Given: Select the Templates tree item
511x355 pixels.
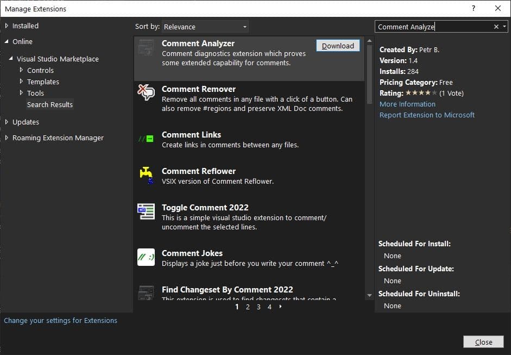Looking at the screenshot, I should click(x=43, y=82).
